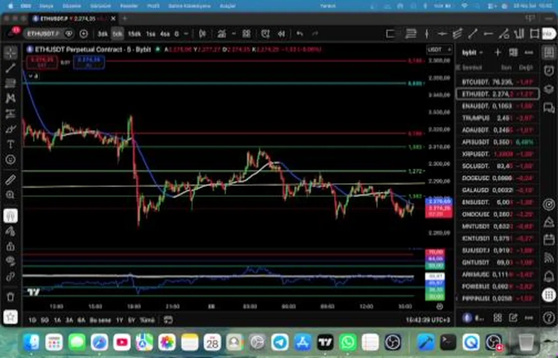
Task: Toggle magnet mode on the left toolbar
Action: point(10,216)
